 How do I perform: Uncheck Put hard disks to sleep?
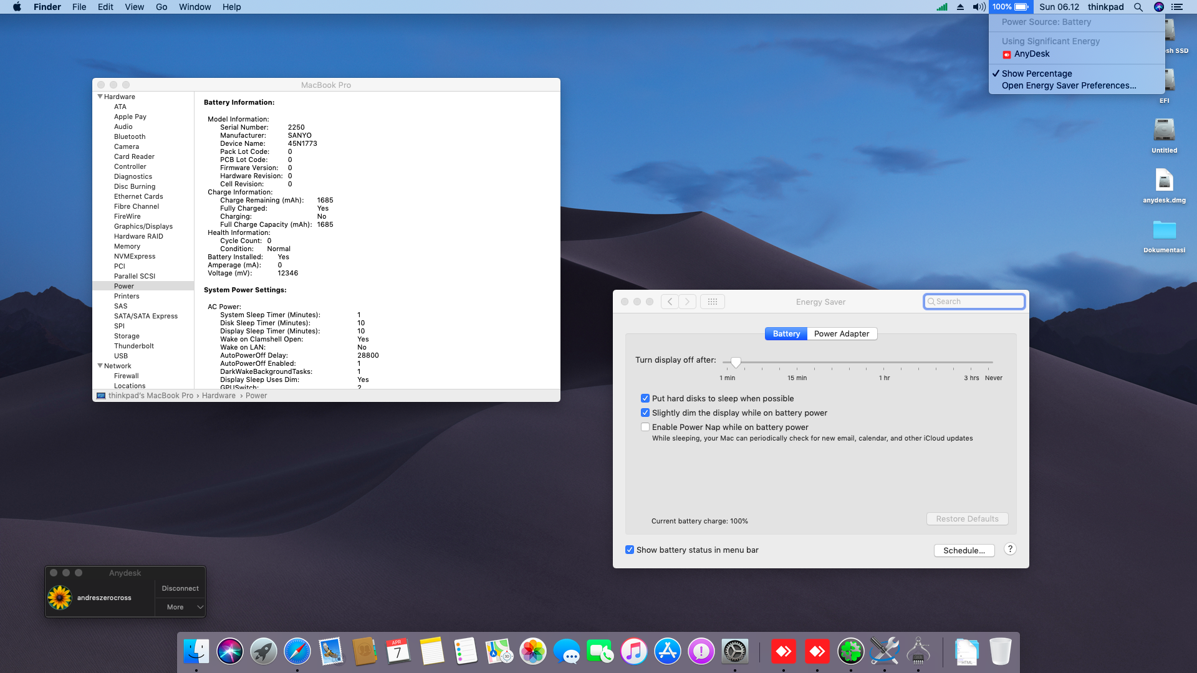tap(645, 398)
